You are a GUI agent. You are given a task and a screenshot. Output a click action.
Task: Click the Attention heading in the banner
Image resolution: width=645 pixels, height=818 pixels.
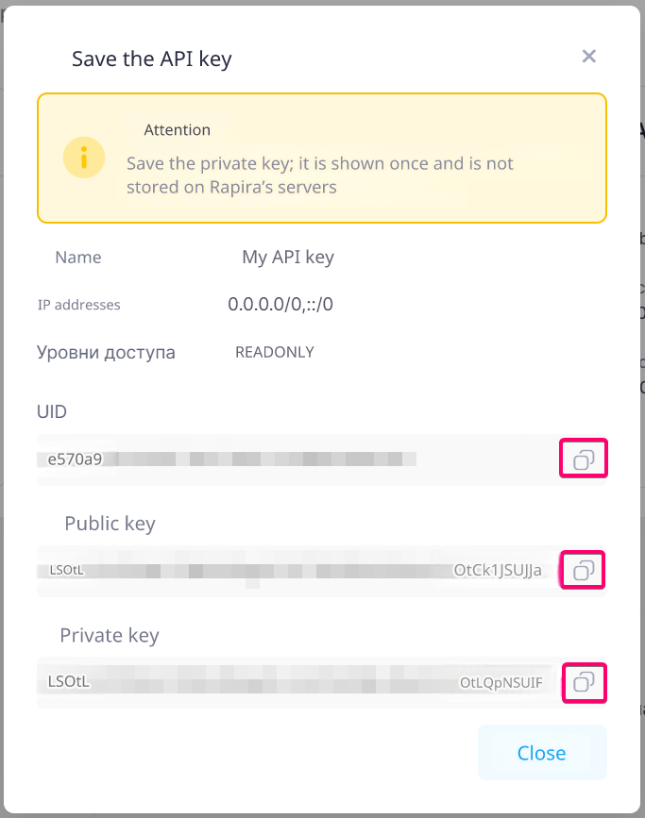click(177, 130)
